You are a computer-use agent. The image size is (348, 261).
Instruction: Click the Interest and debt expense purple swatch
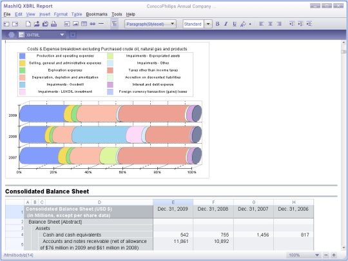110,84
